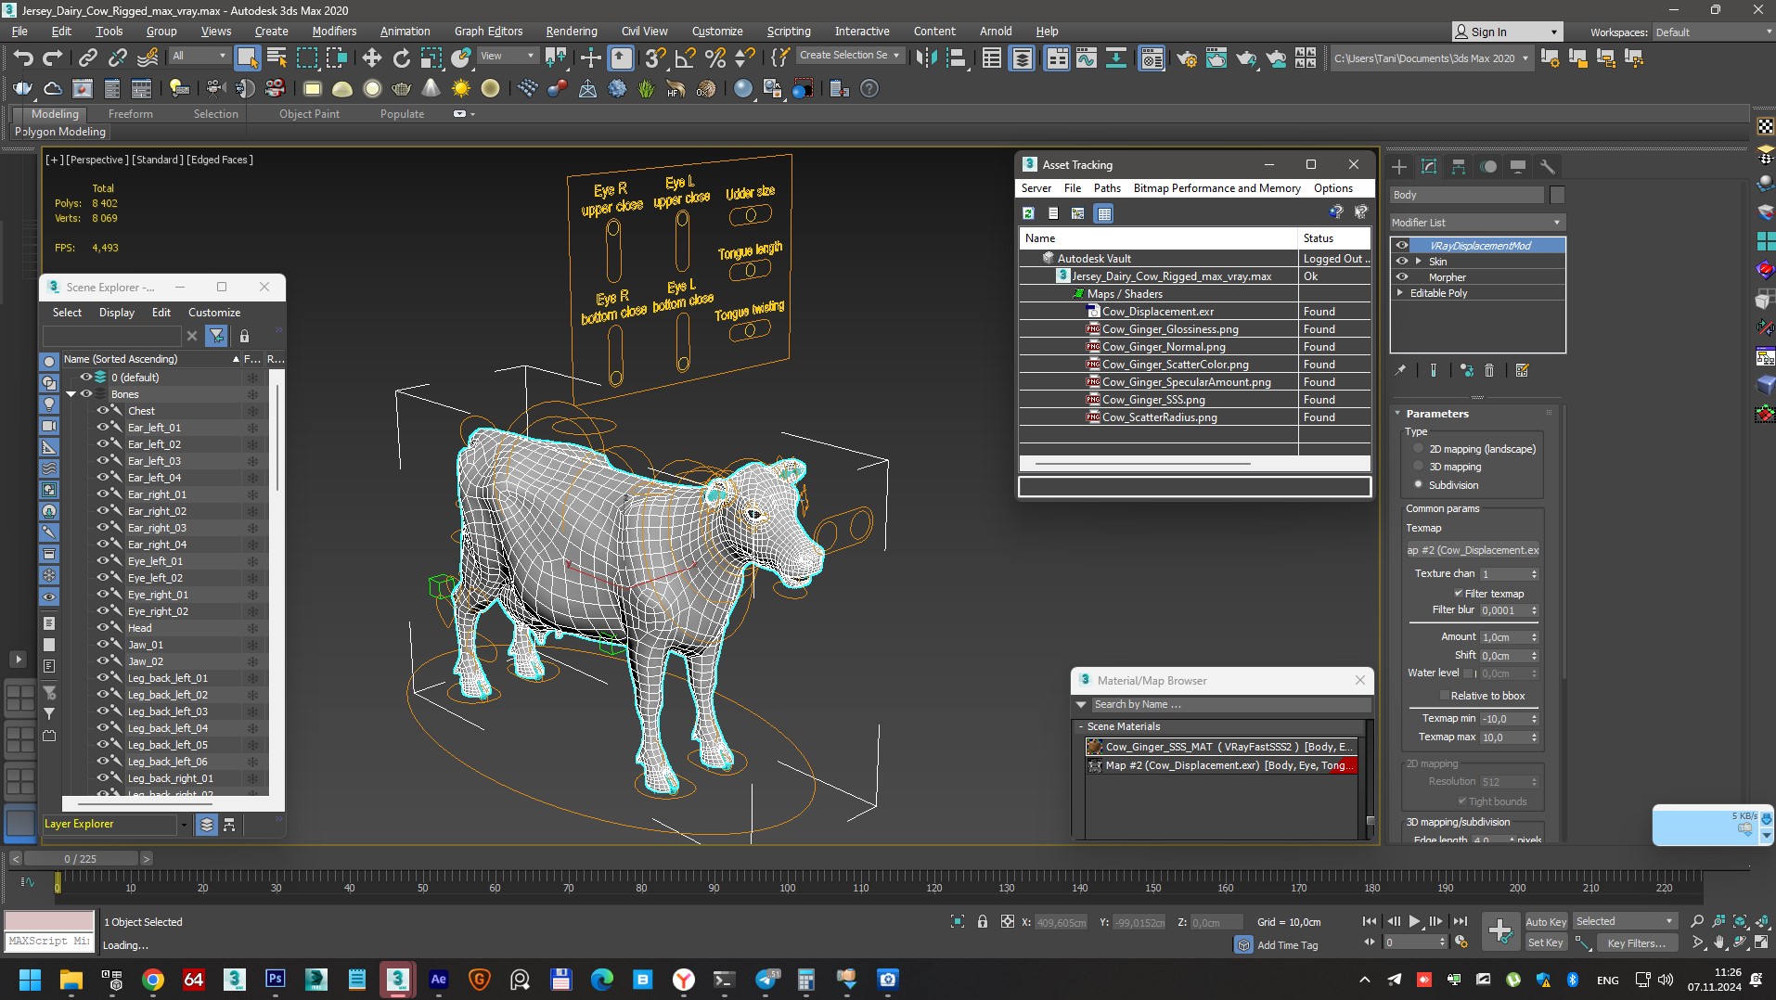Toggle the Relative to bbox checkbox
The image size is (1776, 1000).
(1444, 696)
